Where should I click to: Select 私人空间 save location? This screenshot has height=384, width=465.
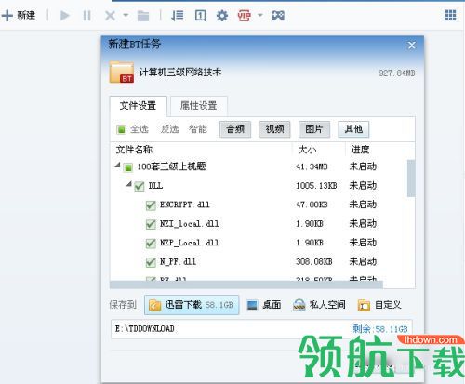pos(319,305)
